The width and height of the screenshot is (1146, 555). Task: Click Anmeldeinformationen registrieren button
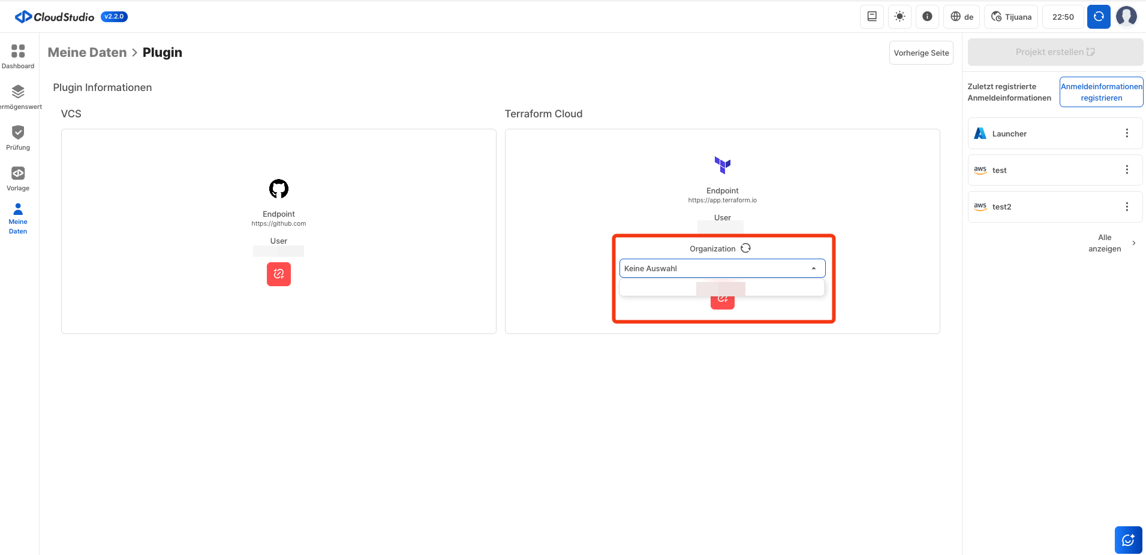coord(1101,92)
